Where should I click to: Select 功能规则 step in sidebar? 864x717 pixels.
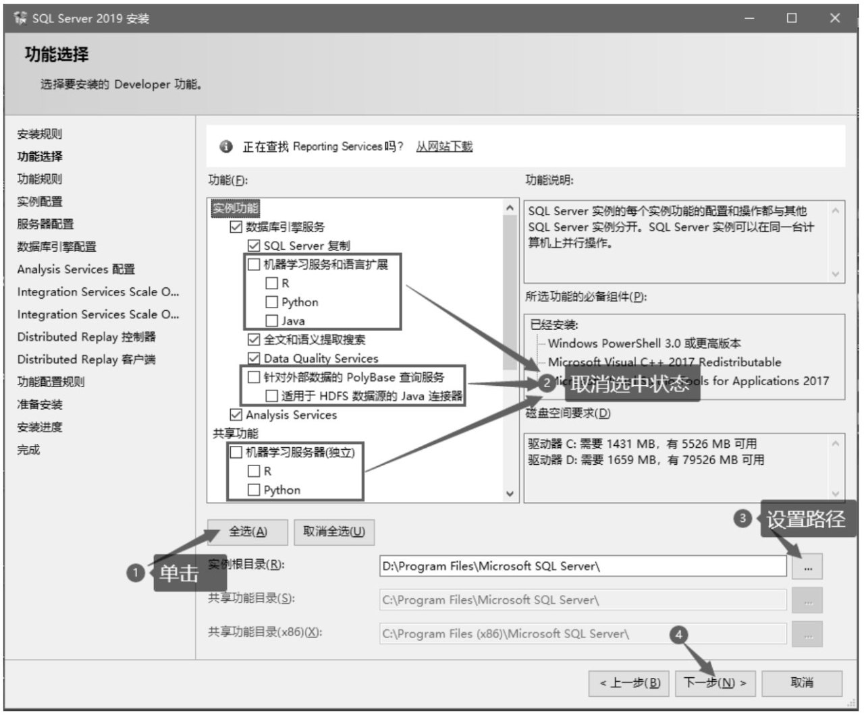point(40,179)
